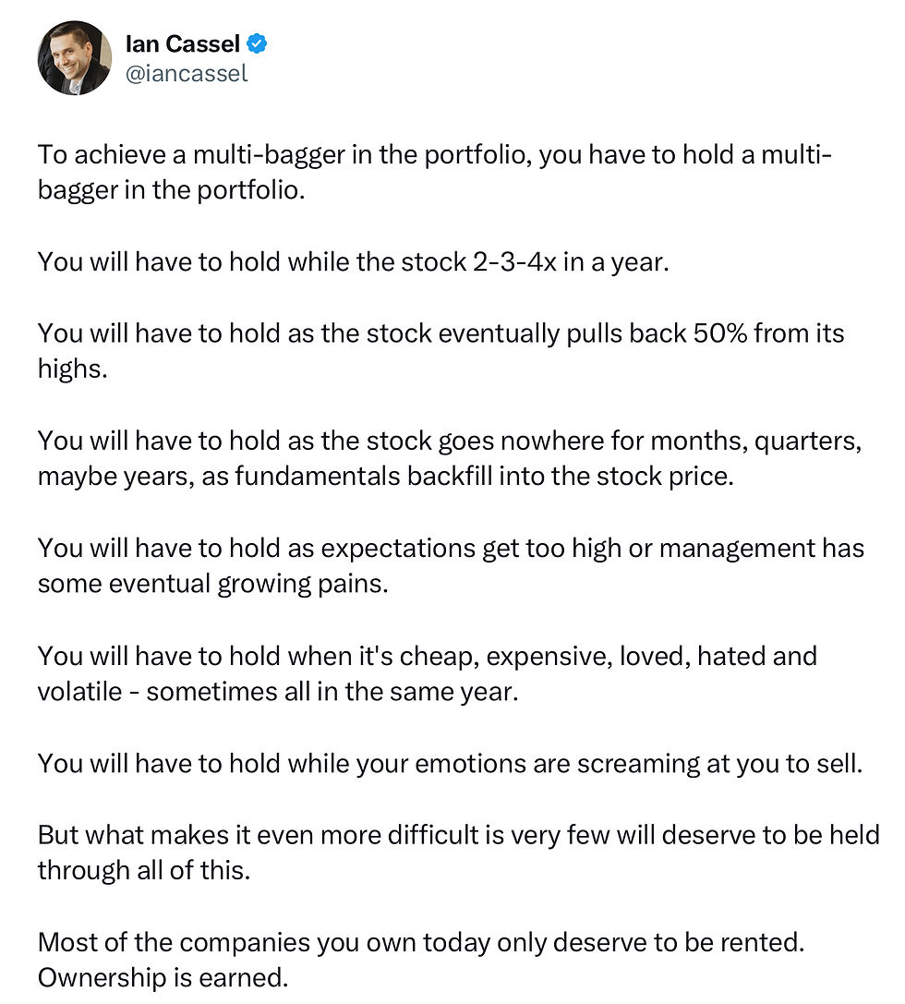The width and height of the screenshot is (905, 1004).
Task: Click the phrase 'sometimes all in the same year'
Action: pos(332,692)
